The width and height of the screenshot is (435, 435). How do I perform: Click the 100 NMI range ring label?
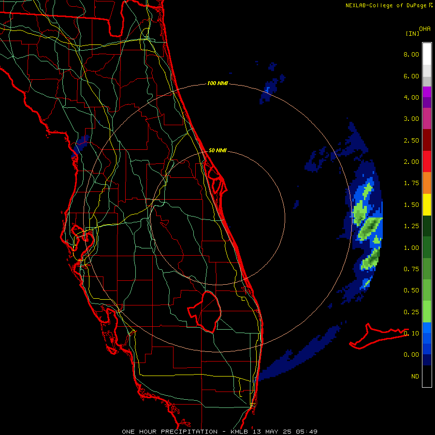click(x=217, y=83)
